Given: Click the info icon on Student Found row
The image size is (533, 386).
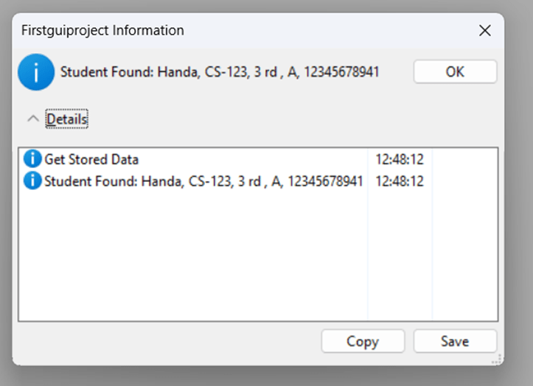Looking at the screenshot, I should (32, 180).
